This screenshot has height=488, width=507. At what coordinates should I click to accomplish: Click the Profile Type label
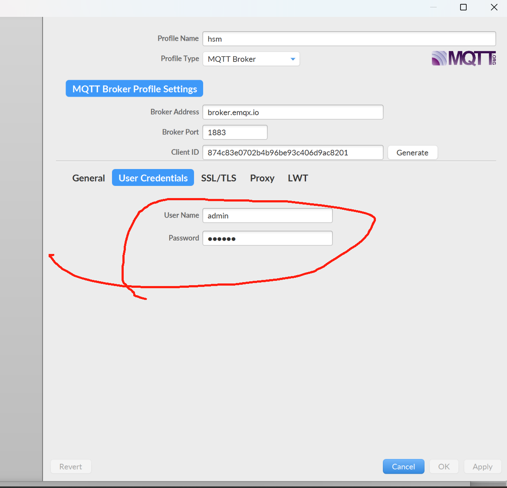coord(180,59)
